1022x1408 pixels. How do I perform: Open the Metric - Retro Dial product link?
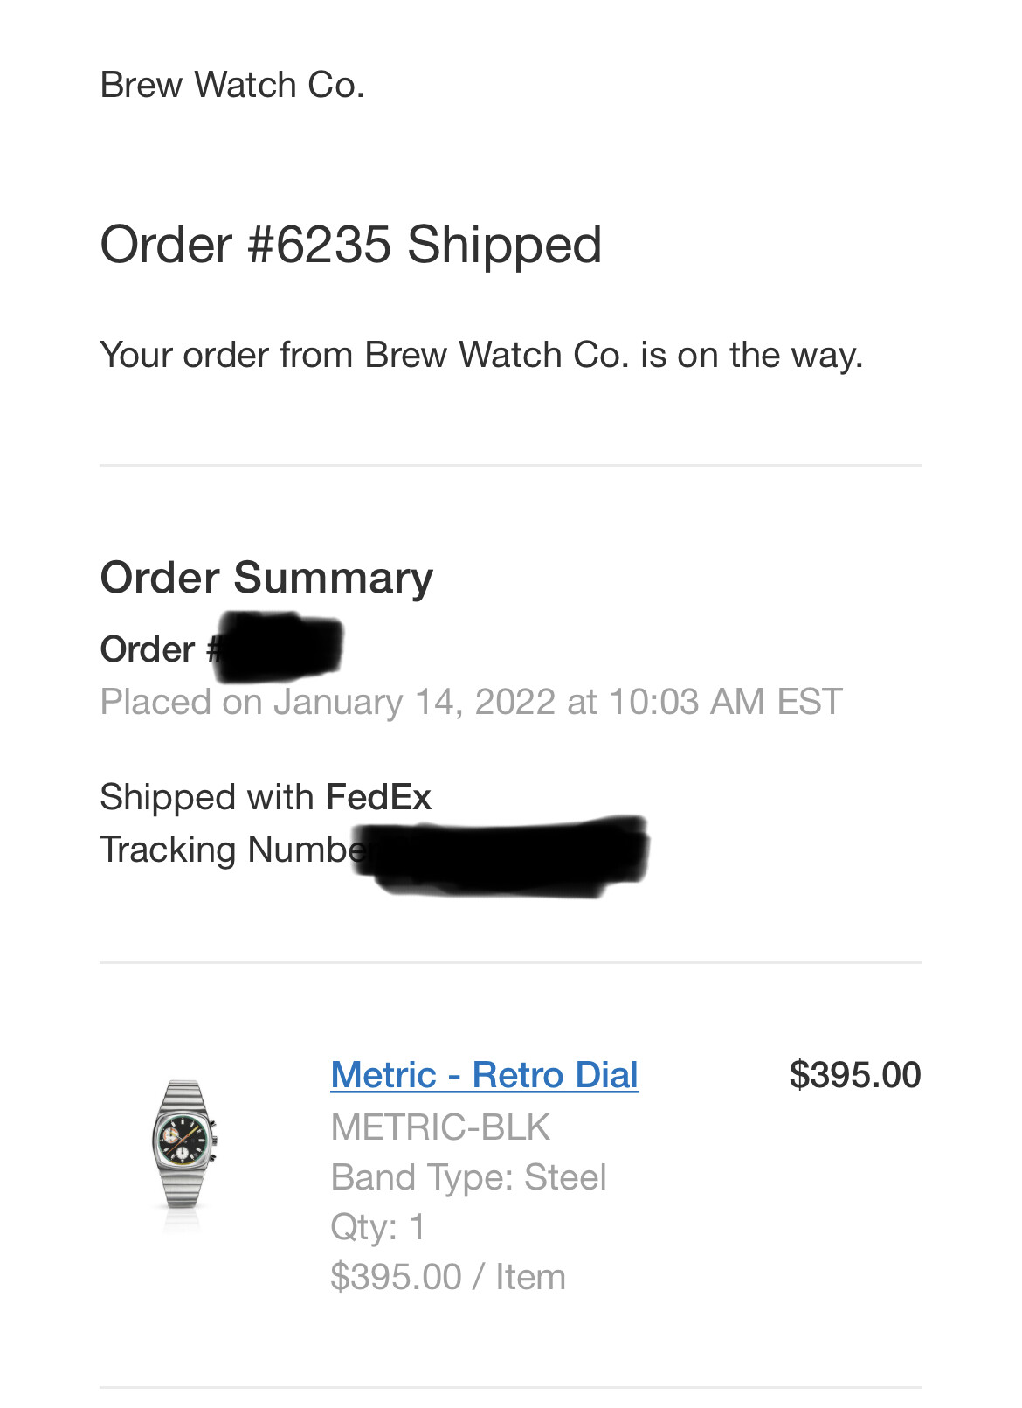tap(484, 1075)
